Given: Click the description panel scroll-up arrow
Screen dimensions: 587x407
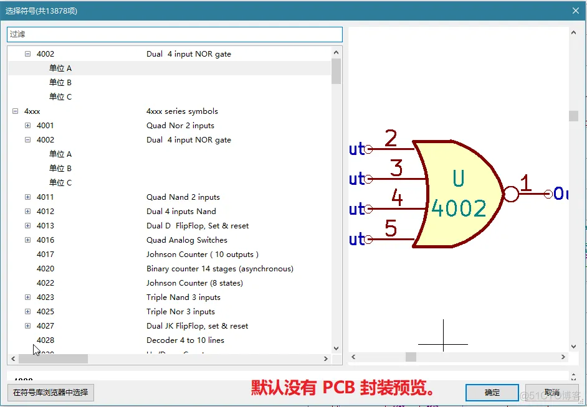Looking at the screenshot, I should tap(573, 374).
